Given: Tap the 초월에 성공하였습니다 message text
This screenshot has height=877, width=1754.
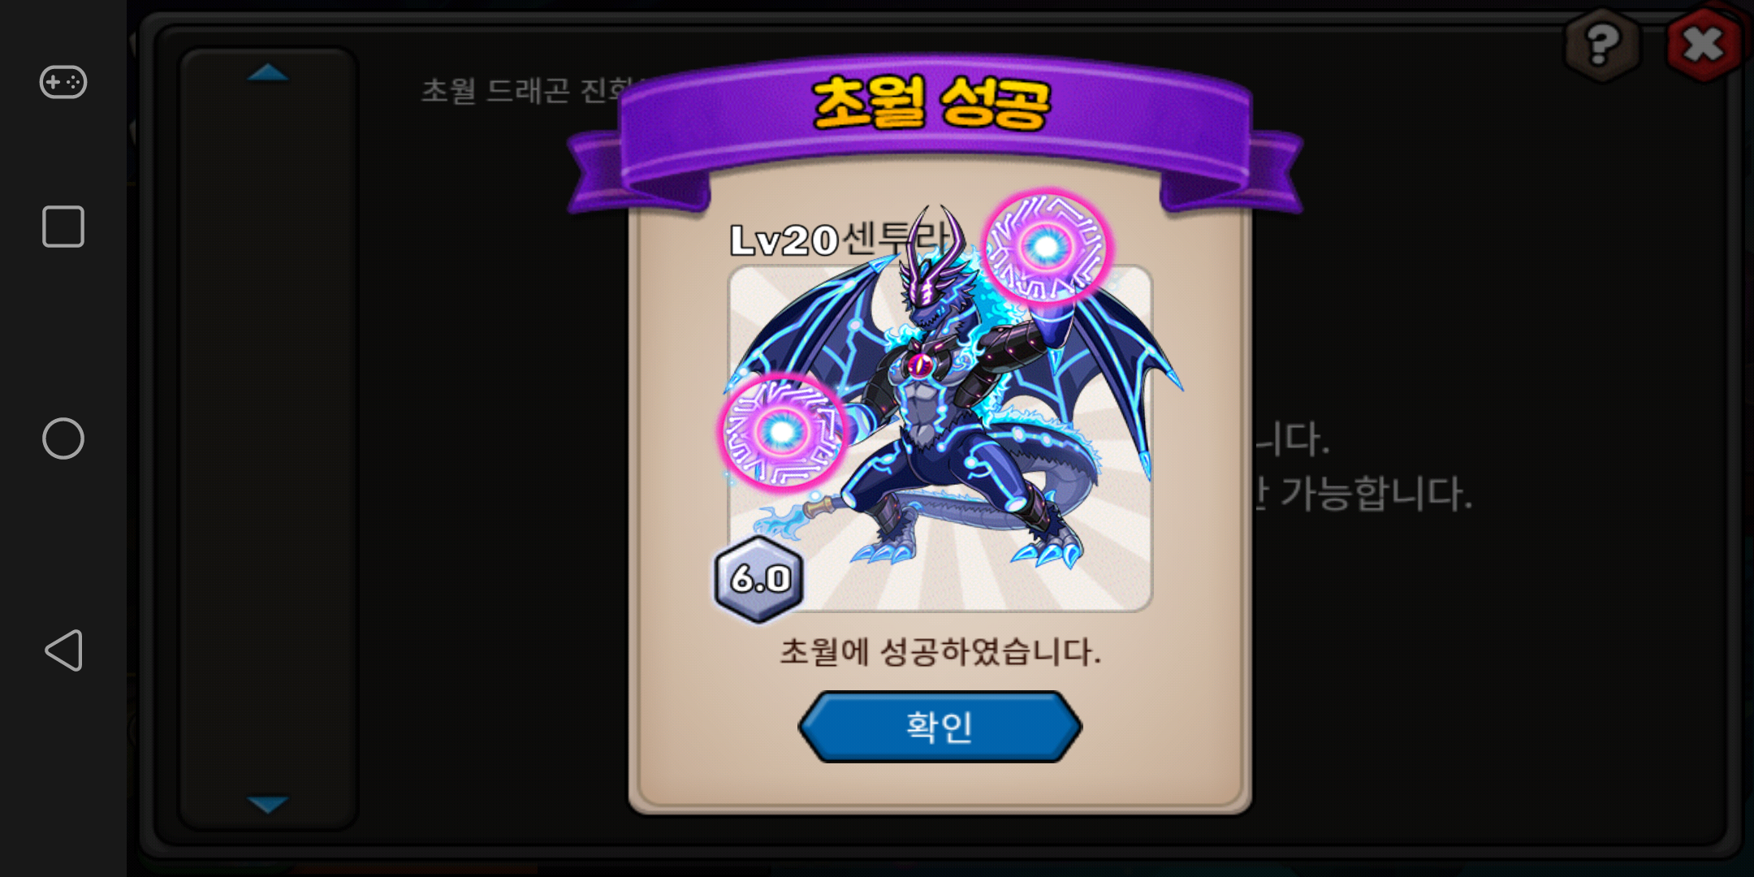Looking at the screenshot, I should [940, 651].
